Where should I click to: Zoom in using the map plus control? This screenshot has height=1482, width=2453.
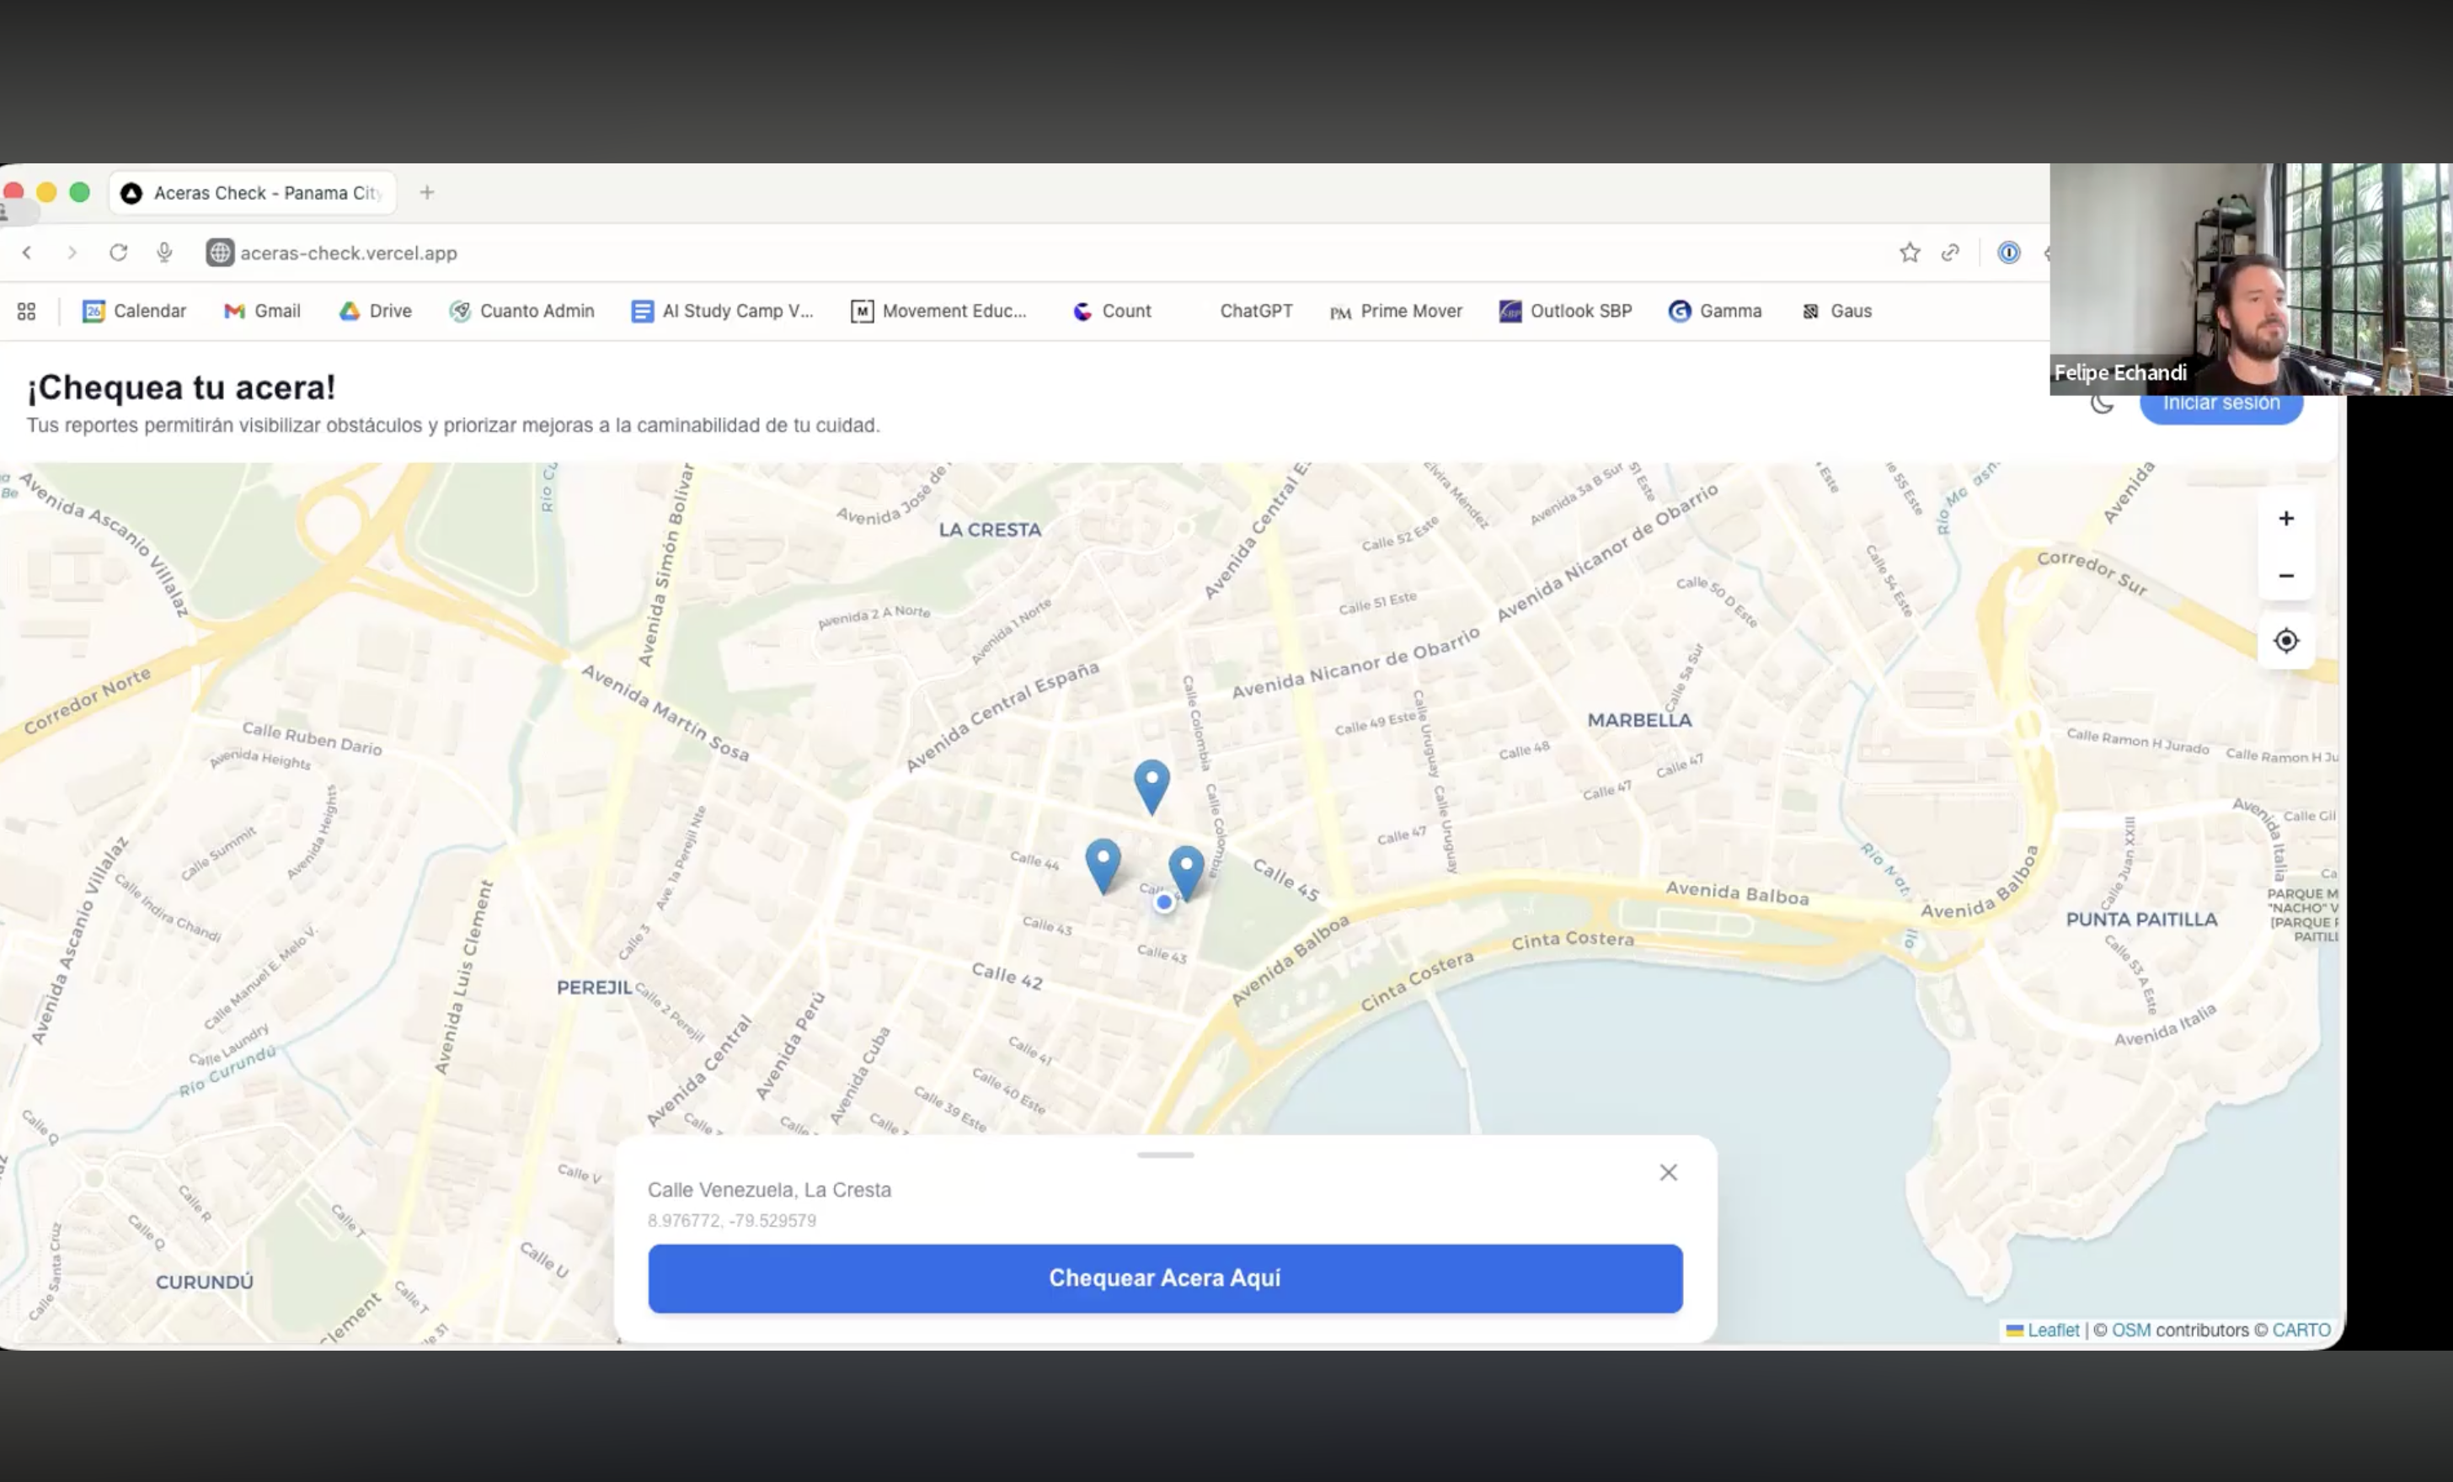point(2285,518)
